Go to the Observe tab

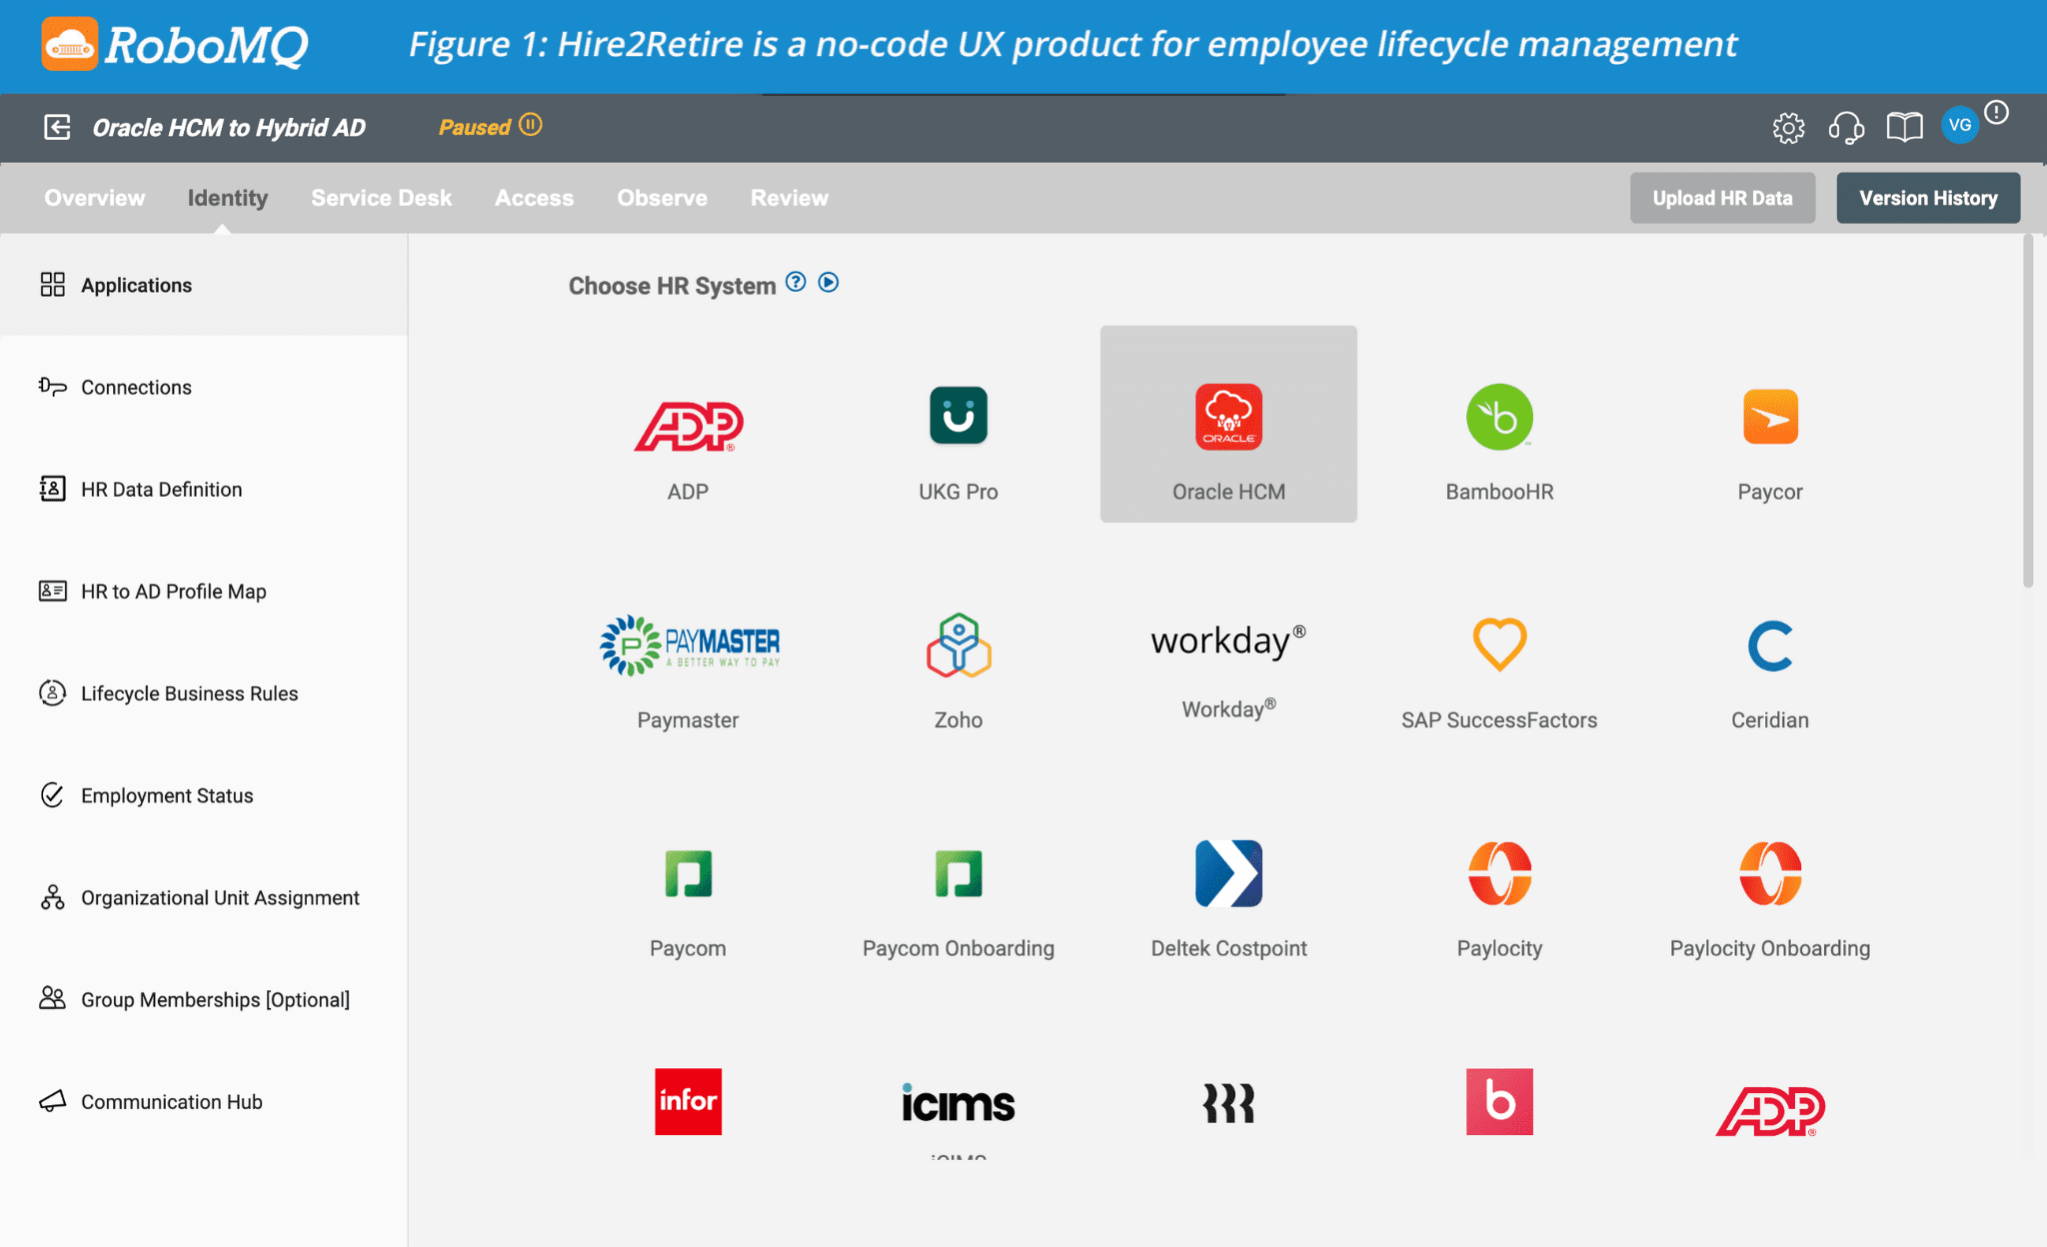pyautogui.click(x=662, y=197)
